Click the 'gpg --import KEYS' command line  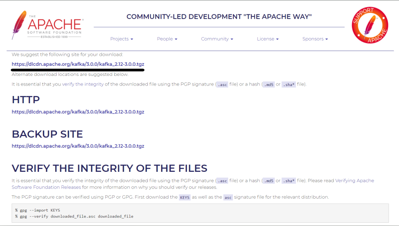tap(37, 210)
